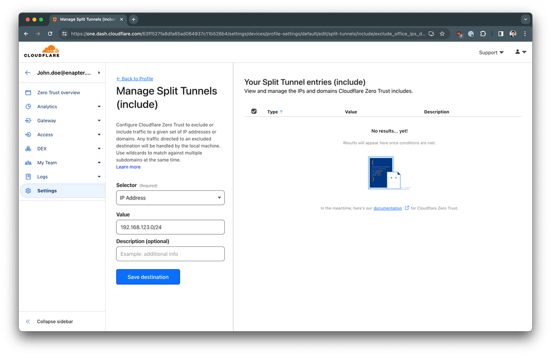The height and width of the screenshot is (356, 551).
Task: Click the user account icon near Support
Action: point(517,52)
